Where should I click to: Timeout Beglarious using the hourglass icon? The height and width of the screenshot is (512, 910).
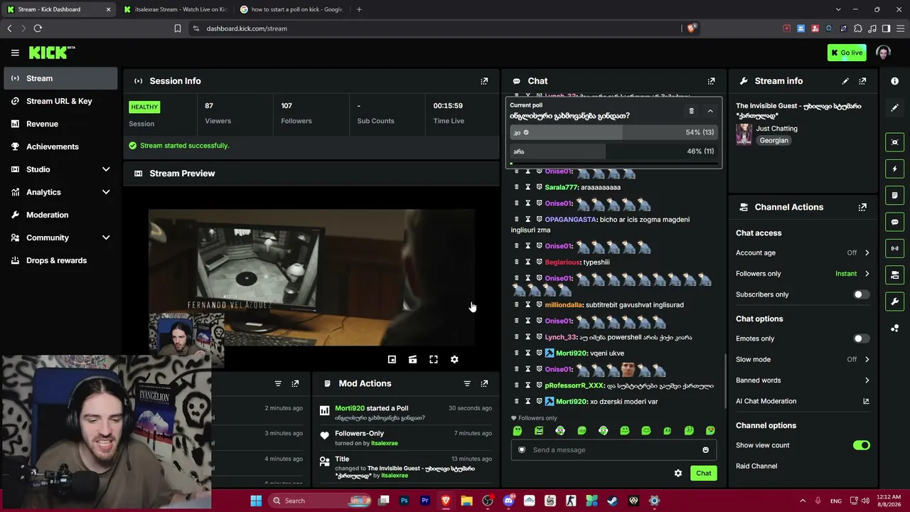pyautogui.click(x=528, y=262)
